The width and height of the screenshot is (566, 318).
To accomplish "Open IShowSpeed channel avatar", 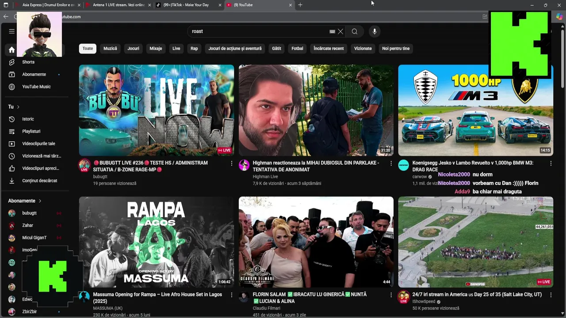I will (403, 297).
